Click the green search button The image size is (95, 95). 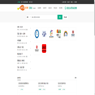pos(60,17)
